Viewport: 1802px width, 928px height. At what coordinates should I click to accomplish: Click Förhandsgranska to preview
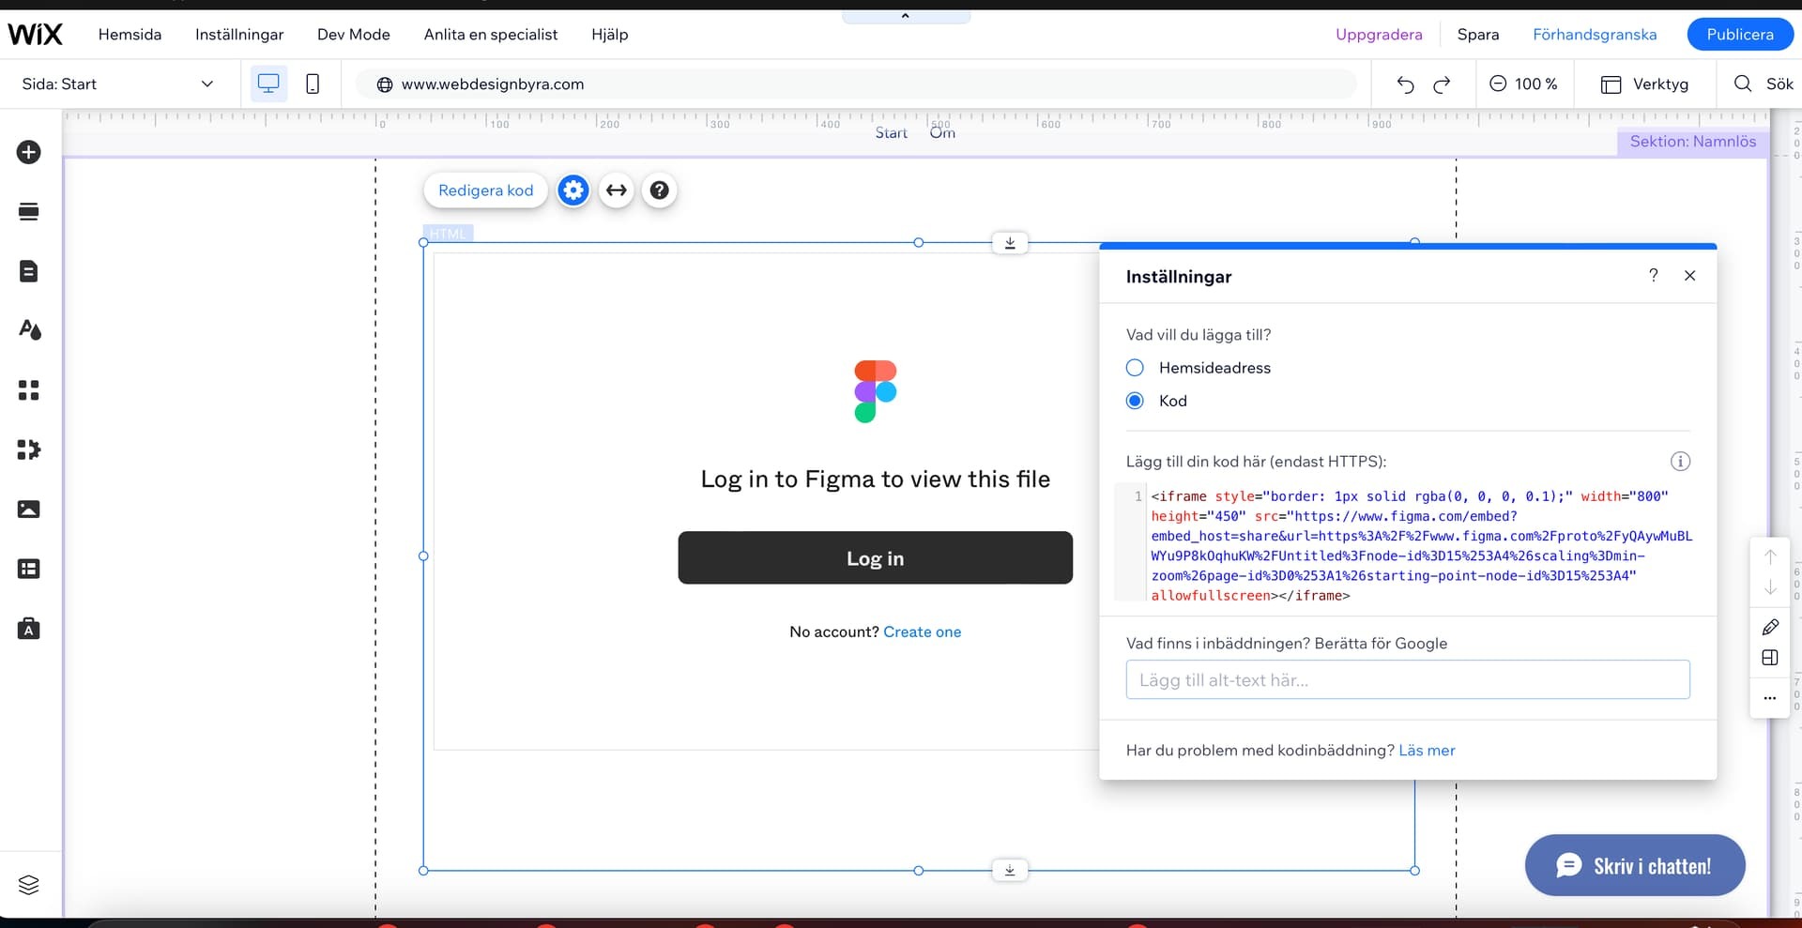[x=1595, y=35]
